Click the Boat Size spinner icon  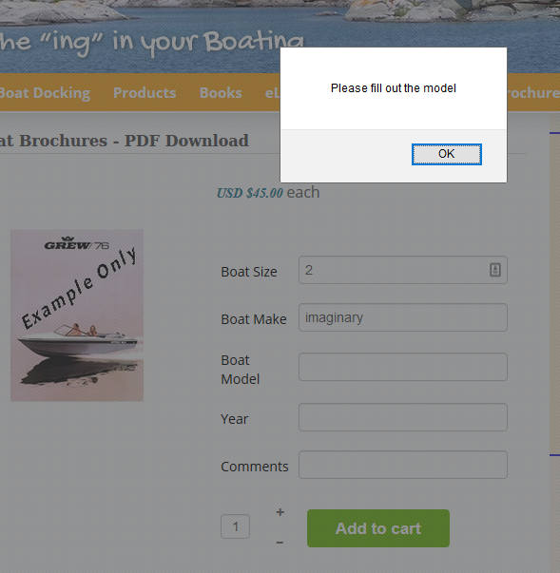coord(495,270)
